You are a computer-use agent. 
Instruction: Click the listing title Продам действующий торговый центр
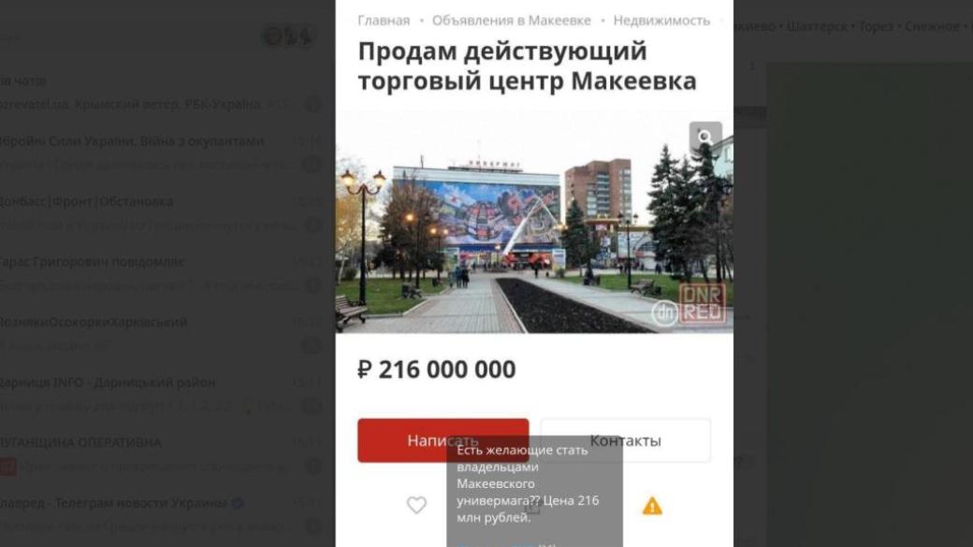pyautogui.click(x=527, y=65)
